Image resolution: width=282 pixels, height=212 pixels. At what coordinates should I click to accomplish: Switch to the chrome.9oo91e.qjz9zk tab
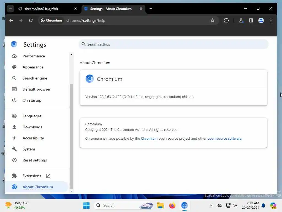[x=48, y=9]
